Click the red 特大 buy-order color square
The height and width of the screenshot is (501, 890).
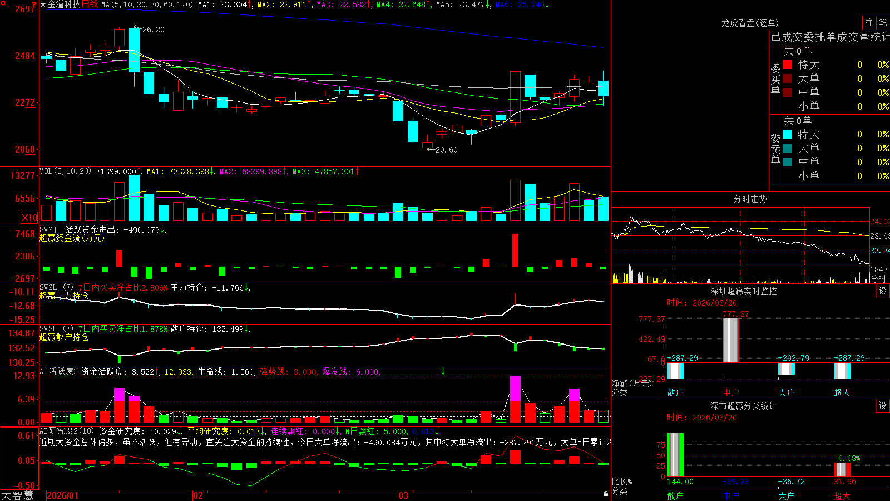(788, 65)
